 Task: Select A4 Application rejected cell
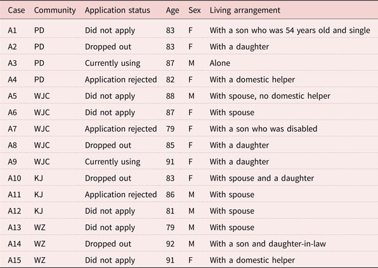coord(121,79)
